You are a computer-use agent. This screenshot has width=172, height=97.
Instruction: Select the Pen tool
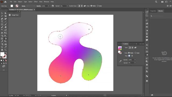pyautogui.click(x=2, y=19)
